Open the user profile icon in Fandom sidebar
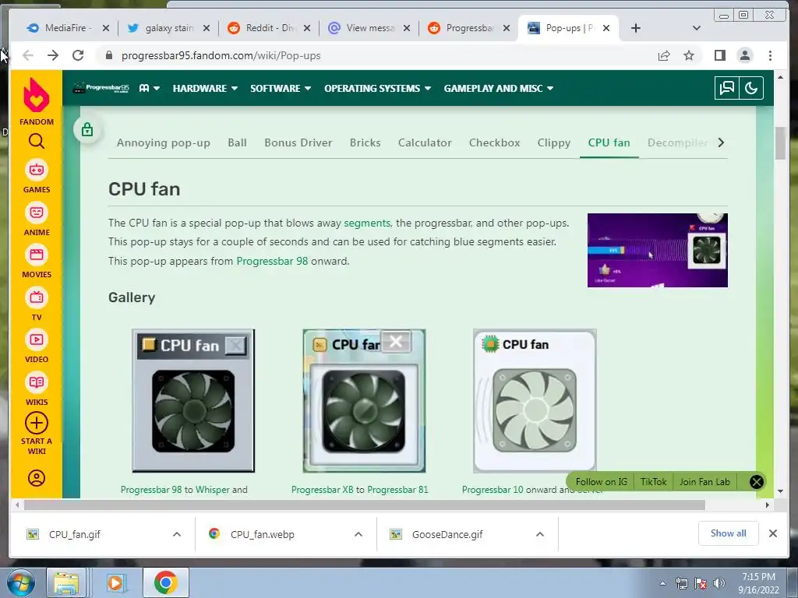Screen dimensions: 798x598 click(36, 478)
